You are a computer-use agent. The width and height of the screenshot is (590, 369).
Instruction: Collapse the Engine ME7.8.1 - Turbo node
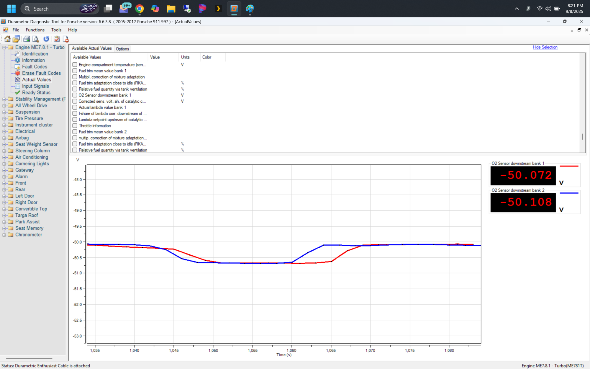coord(4,48)
